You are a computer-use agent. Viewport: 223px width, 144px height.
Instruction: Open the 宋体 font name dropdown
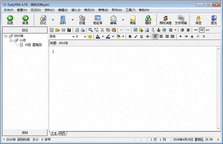pos(73,37)
